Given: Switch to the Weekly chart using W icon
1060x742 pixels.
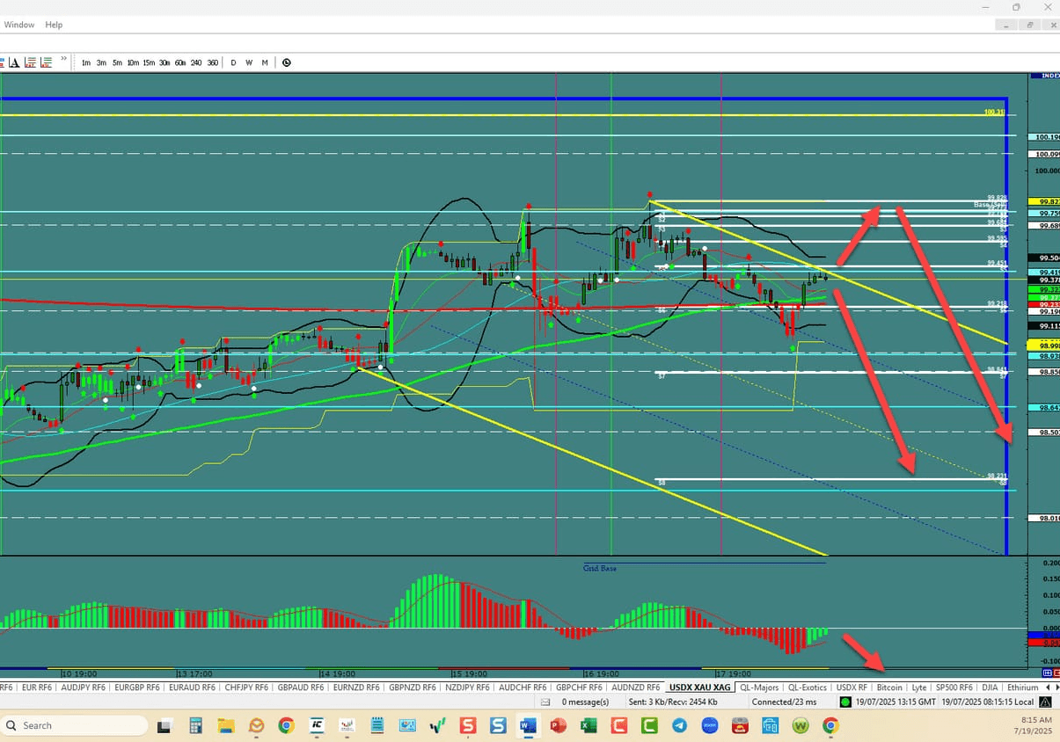Looking at the screenshot, I should point(248,62).
